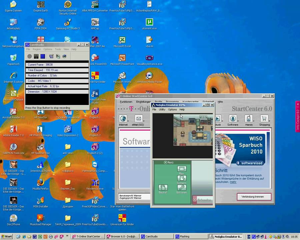Image resolution: width=300 pixels, height=240 pixels.
Task: Follow the 'mehr' link in StartCenter
Action: [233, 182]
